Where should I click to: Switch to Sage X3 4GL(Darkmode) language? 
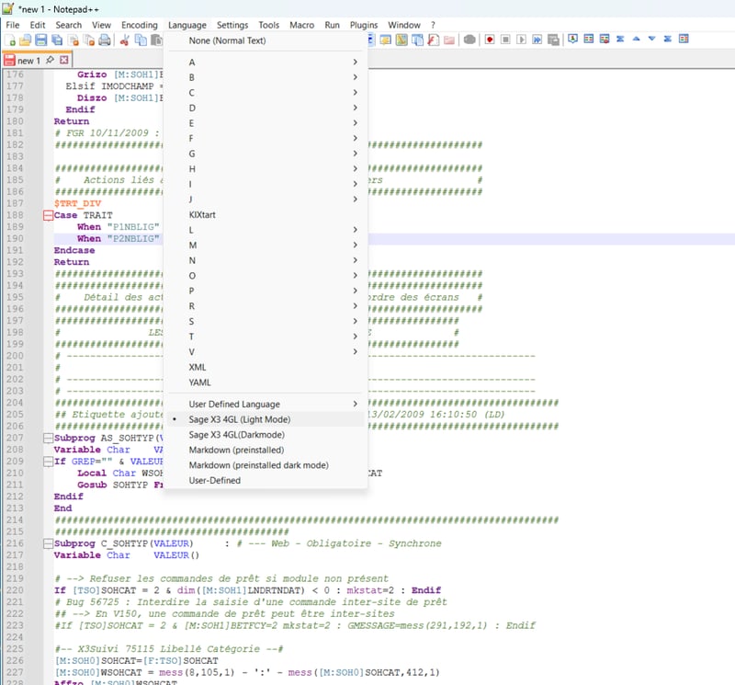click(236, 435)
